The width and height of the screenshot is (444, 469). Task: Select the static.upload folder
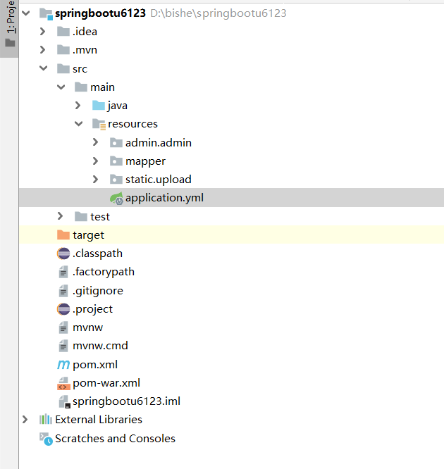pos(158,180)
